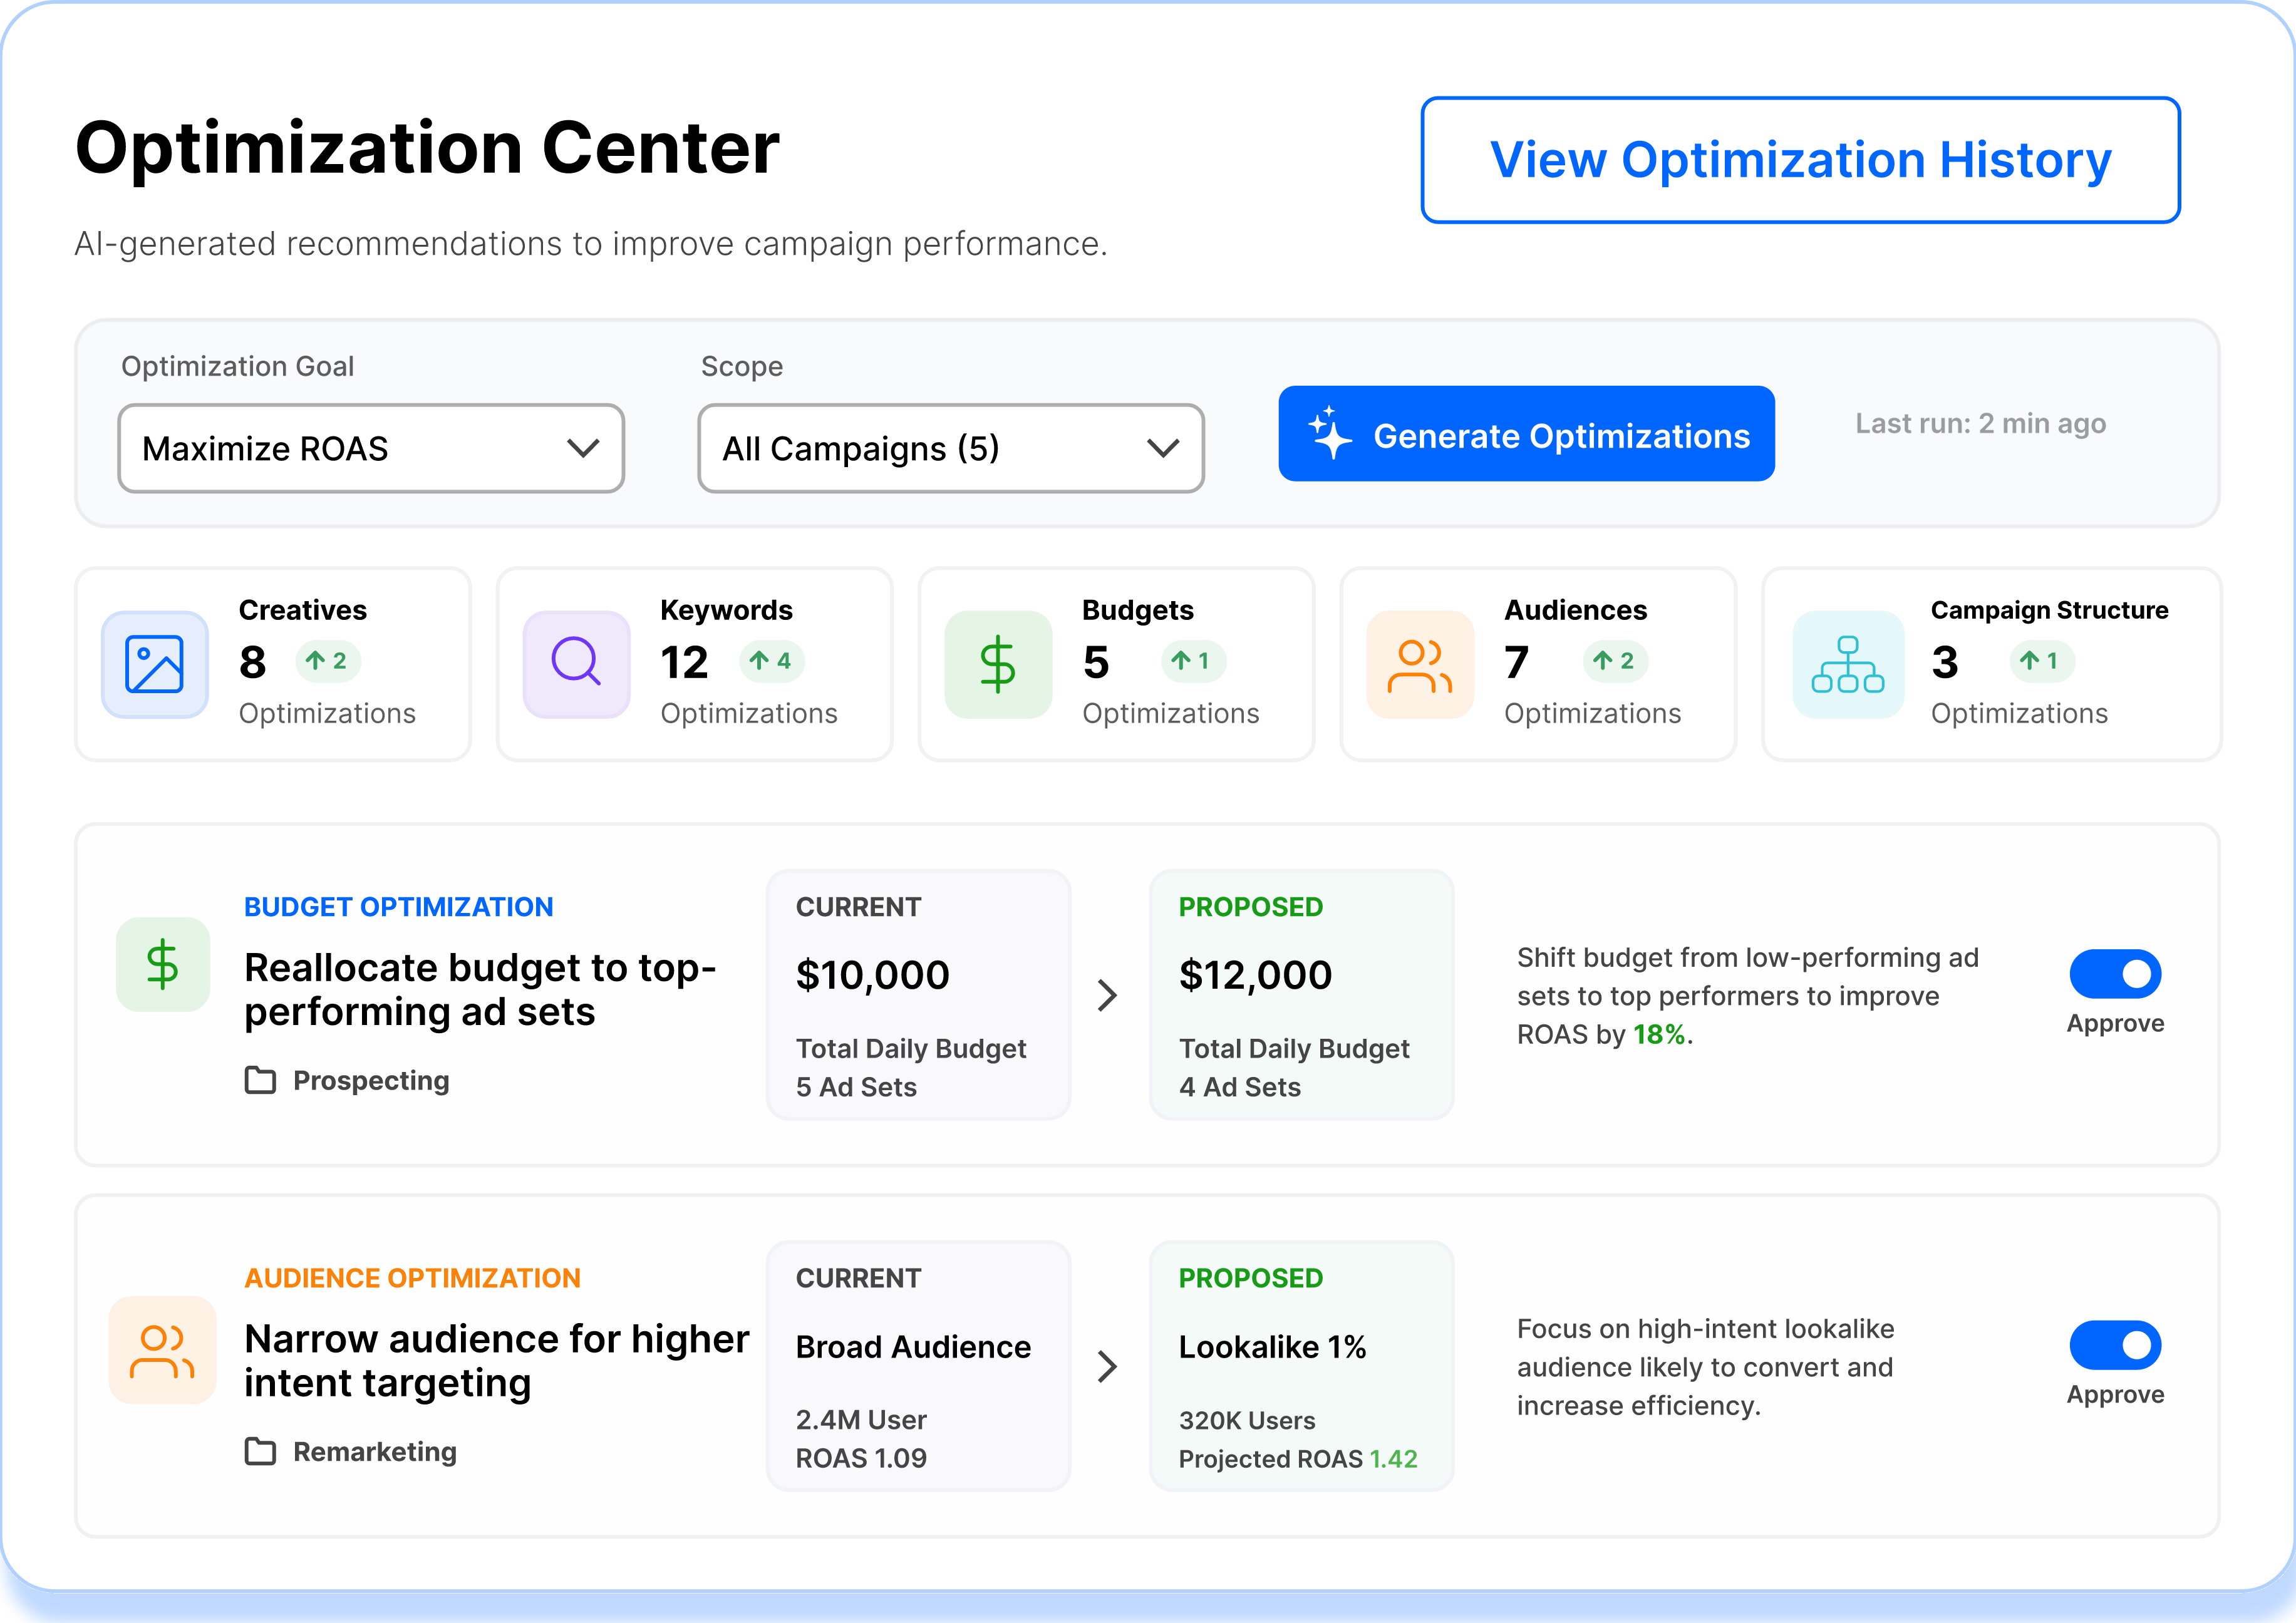Viewport: 2296px width, 1623px height.
Task: Select the proposed $12,000 budget box
Action: 1301,995
